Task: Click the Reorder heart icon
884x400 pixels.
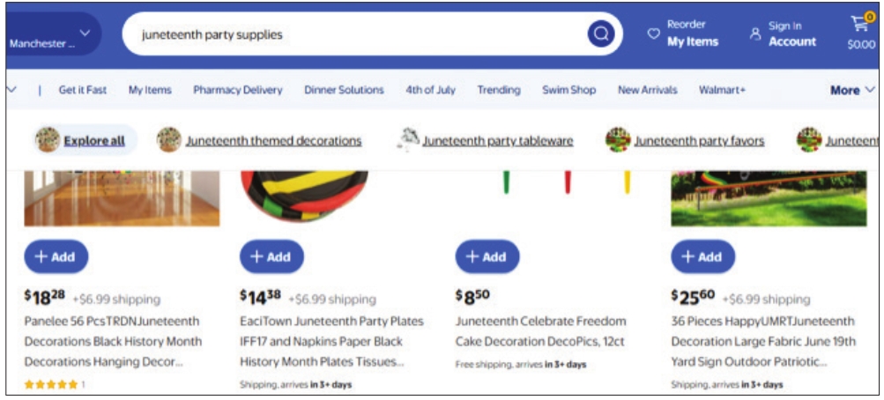Action: (x=653, y=34)
